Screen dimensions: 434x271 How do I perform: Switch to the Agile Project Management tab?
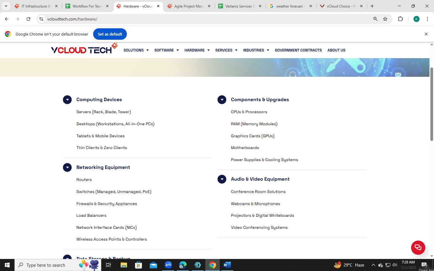[x=189, y=6]
